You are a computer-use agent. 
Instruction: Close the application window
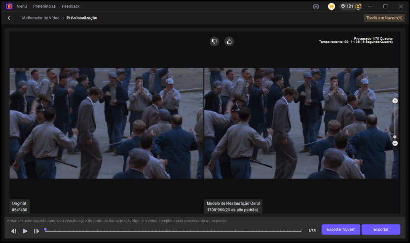[x=401, y=6]
